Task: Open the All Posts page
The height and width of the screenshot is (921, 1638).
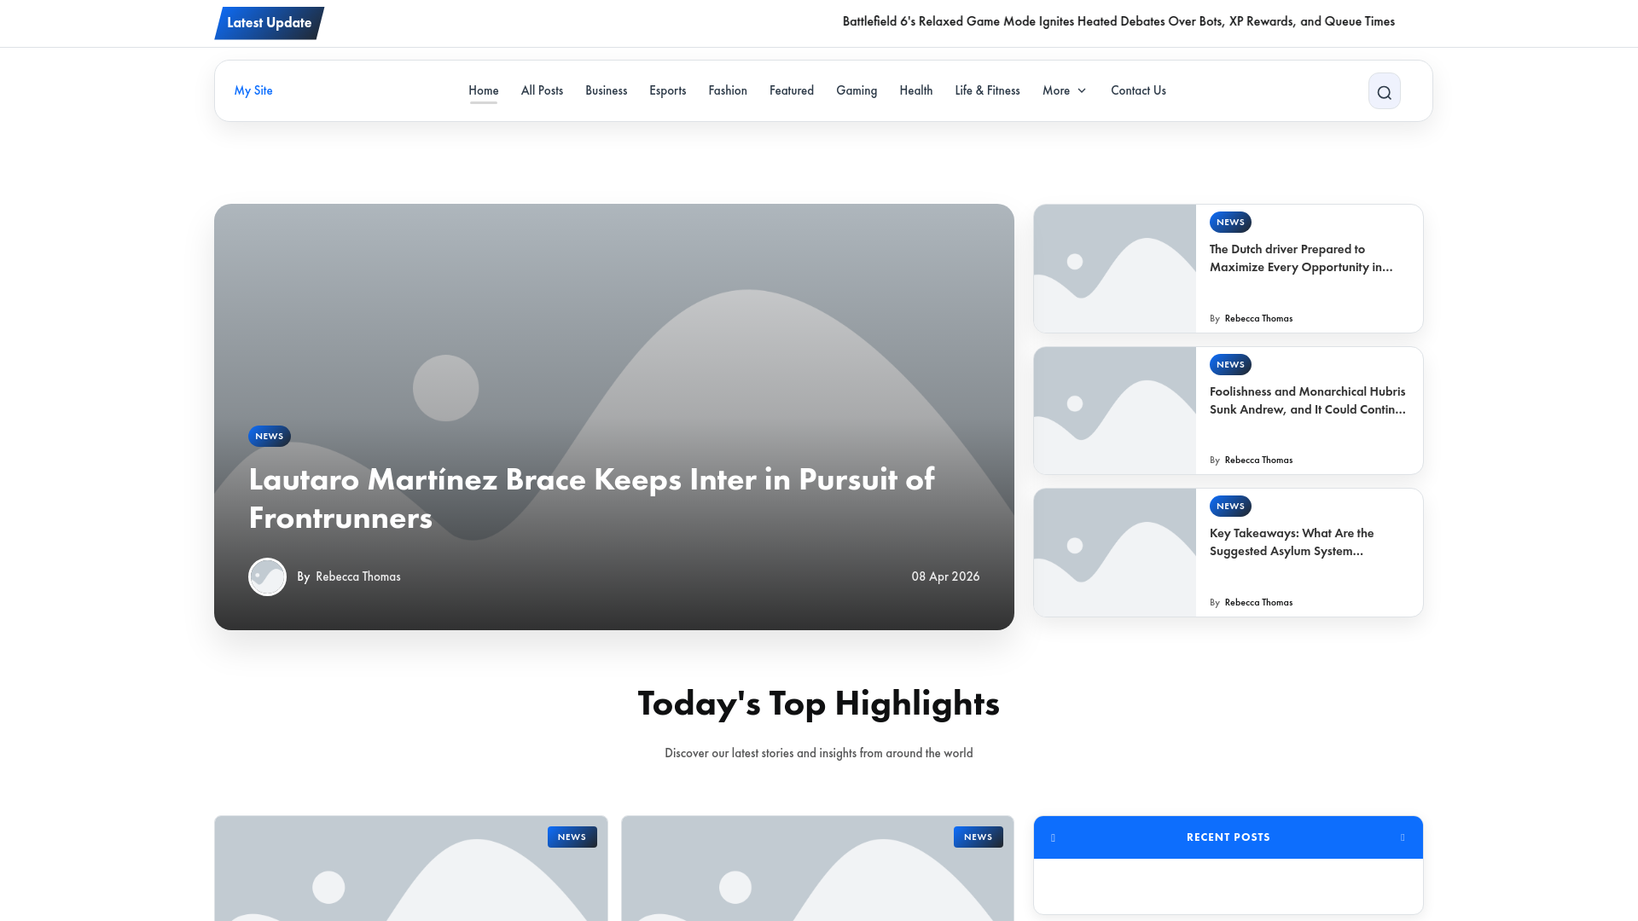Action: click(542, 90)
